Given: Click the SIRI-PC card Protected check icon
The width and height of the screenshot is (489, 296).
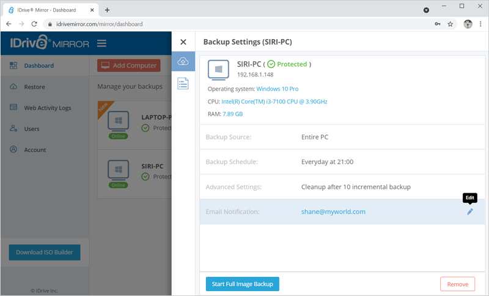Looking at the screenshot, I should (x=145, y=177).
